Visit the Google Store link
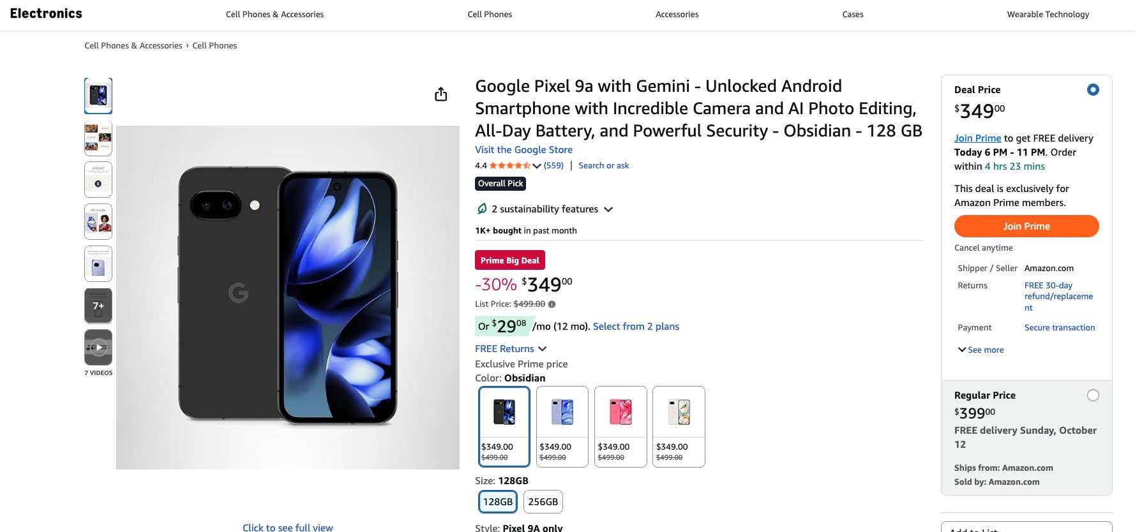 (523, 150)
